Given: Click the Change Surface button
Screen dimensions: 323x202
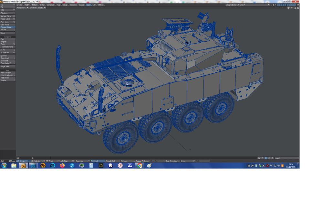Looking at the screenshot, I should (142, 161).
